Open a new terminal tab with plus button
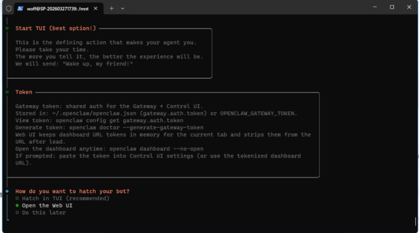 click(111, 8)
